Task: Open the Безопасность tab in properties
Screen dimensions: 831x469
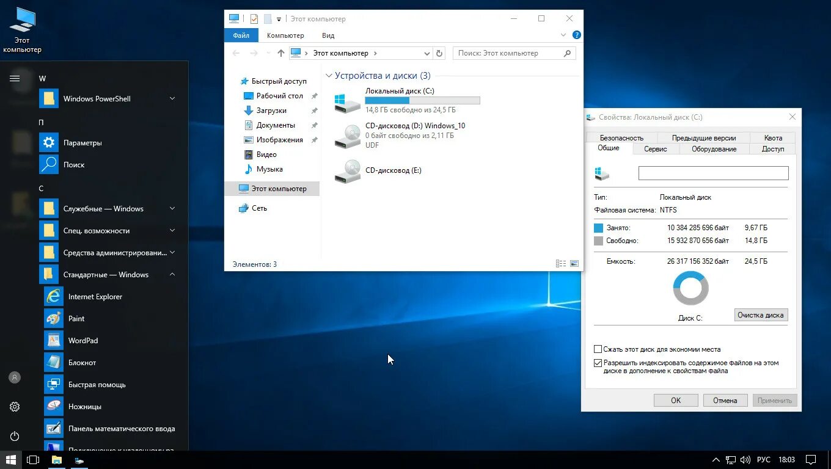Action: click(621, 138)
